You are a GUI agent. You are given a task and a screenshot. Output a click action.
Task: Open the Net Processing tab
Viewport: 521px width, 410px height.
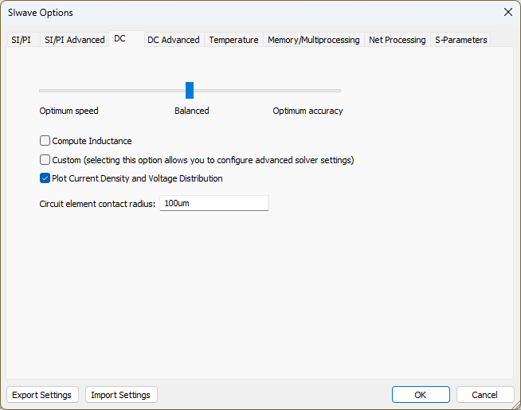tap(397, 40)
